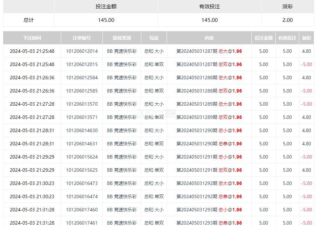
Task: Click the 玩法 column header
Action: (154, 38)
